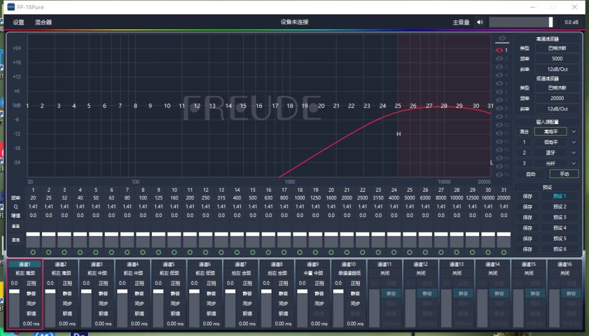
Task: Click the green circle under the 20 Hz band
Action: click(x=33, y=252)
